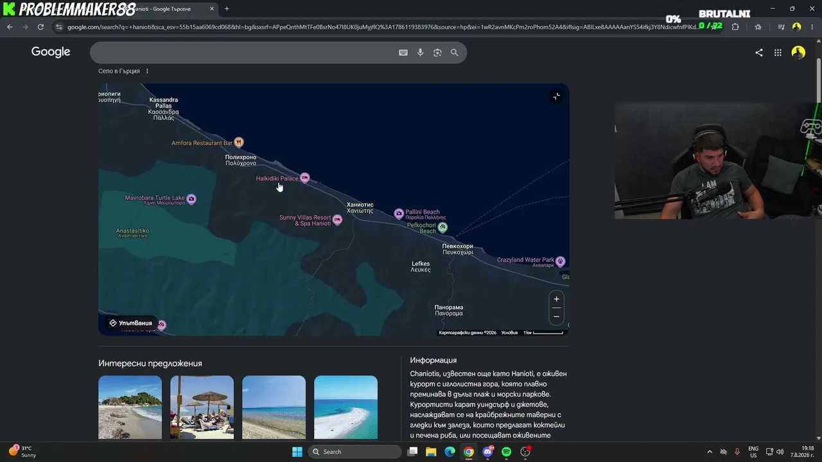This screenshot has width=822, height=462.
Task: Select the Amfora Restaurant Bar pin
Action: [x=239, y=142]
